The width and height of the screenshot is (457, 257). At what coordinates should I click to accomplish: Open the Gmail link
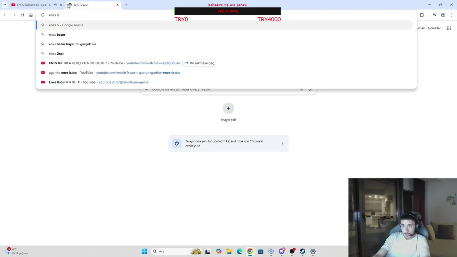(421, 28)
